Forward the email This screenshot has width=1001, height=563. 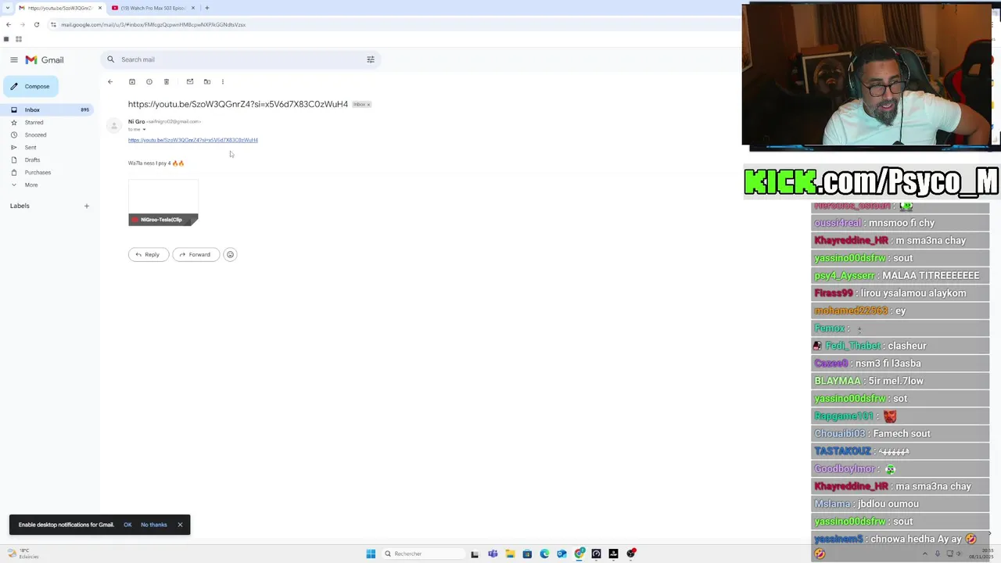195,254
